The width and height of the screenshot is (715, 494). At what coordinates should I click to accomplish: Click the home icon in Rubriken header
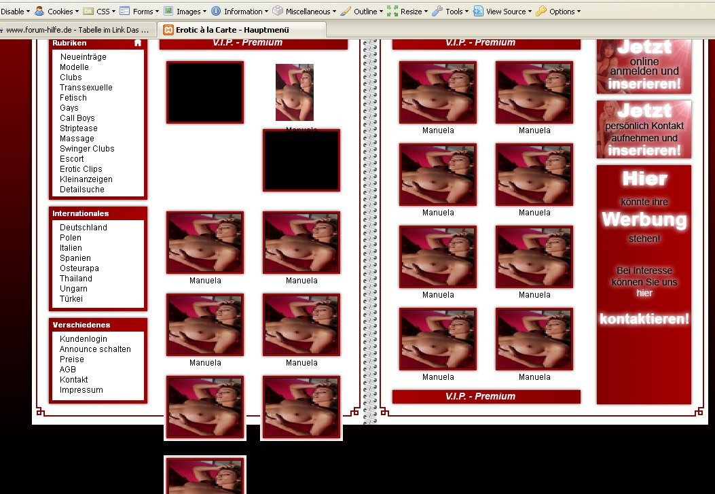138,43
